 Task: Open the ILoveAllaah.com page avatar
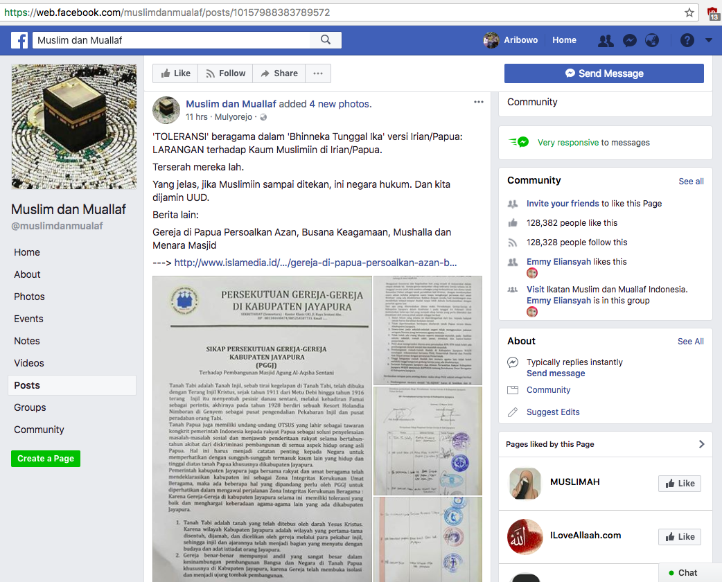pyautogui.click(x=525, y=537)
